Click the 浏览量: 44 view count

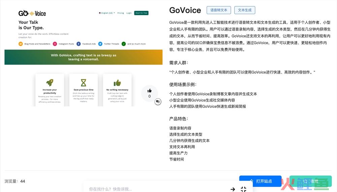pos(15,181)
